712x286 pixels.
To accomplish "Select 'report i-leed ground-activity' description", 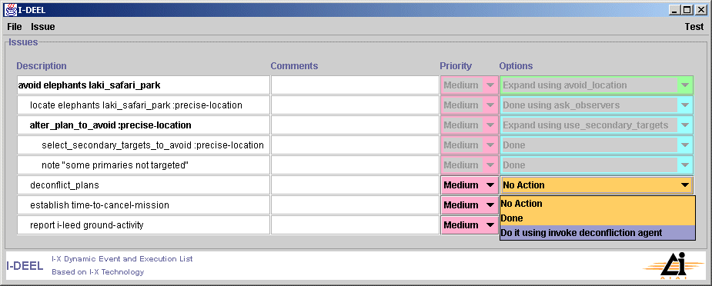I will click(143, 224).
